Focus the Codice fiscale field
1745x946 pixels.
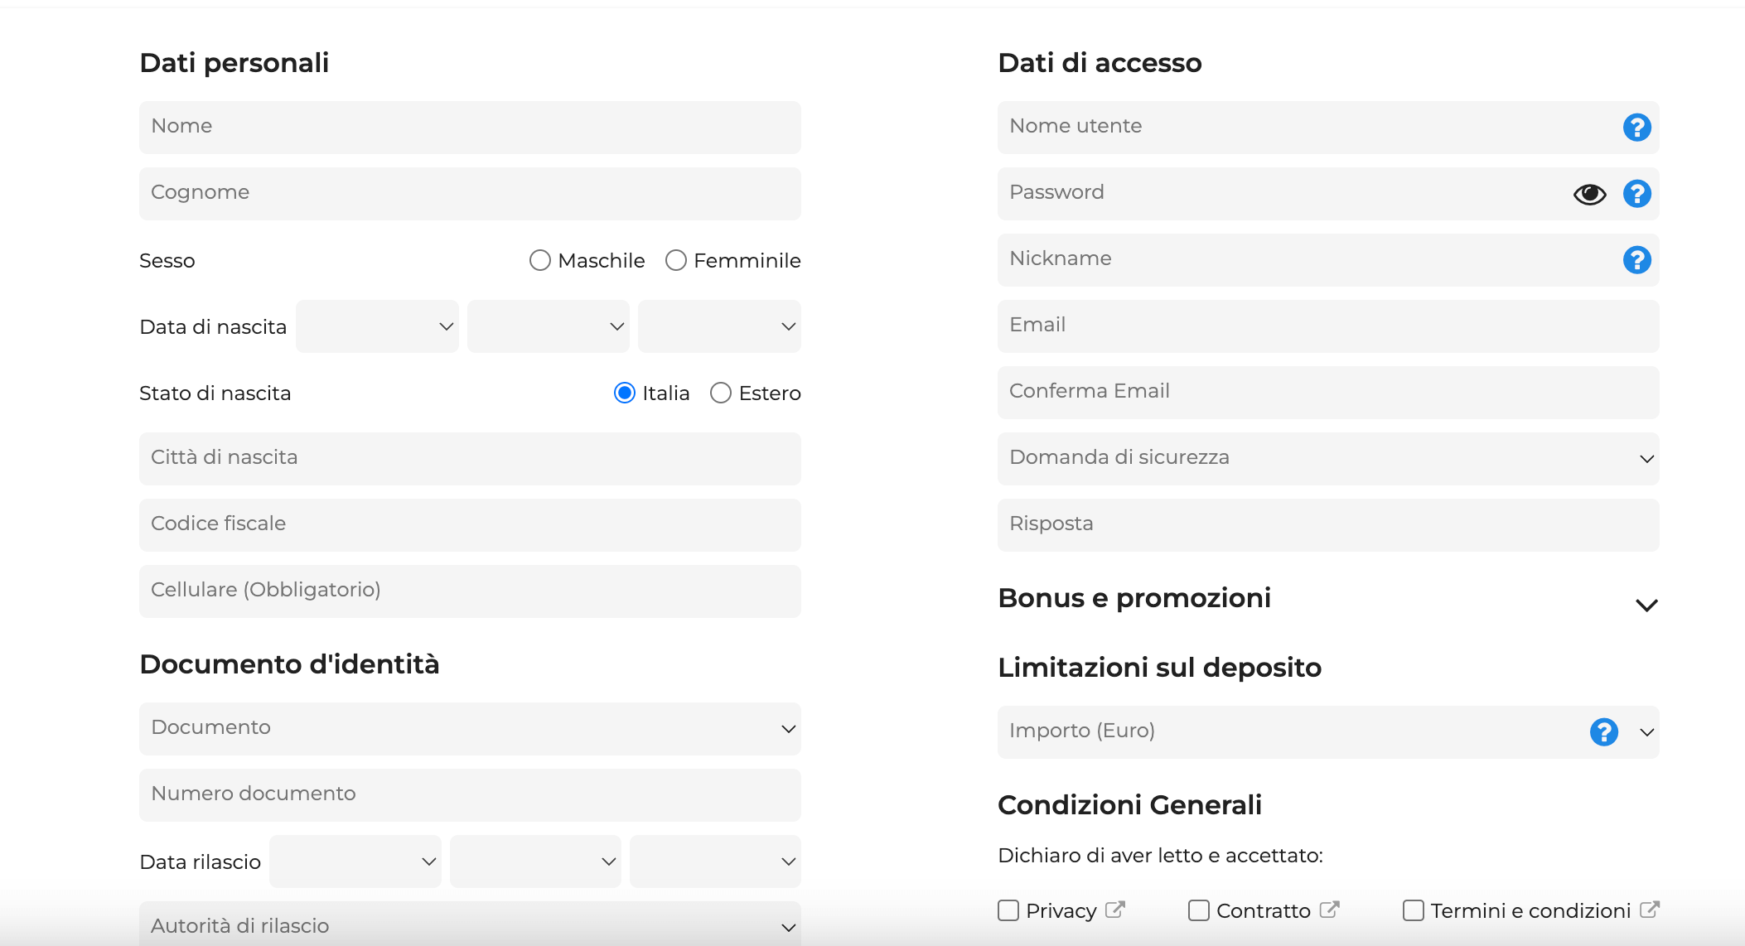[x=470, y=525]
